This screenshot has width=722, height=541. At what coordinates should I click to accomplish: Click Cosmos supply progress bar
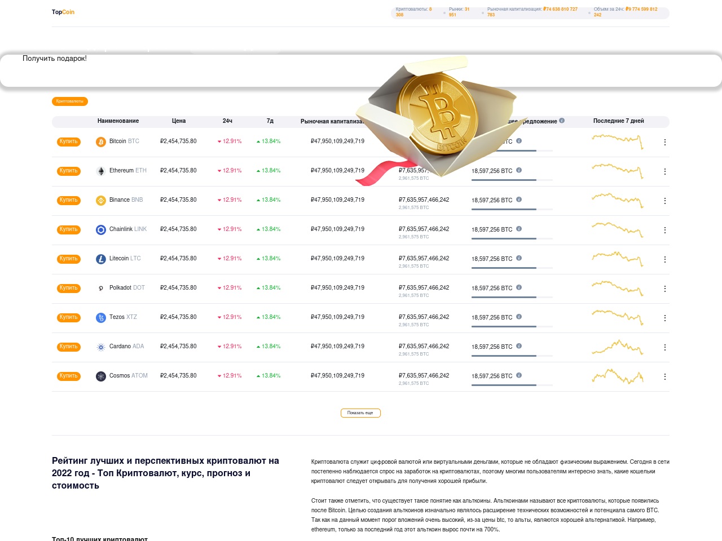tap(512, 385)
